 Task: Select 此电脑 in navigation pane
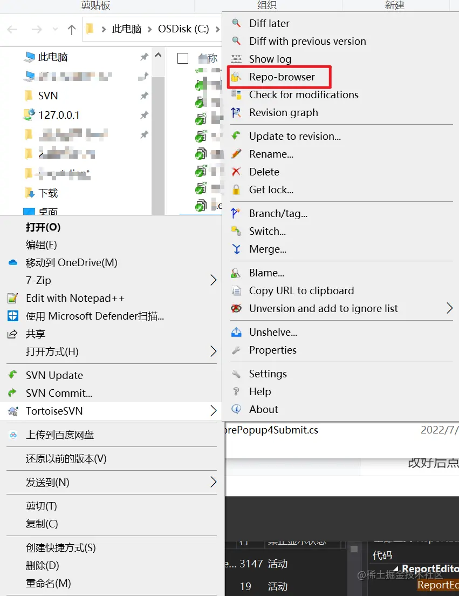coord(53,57)
